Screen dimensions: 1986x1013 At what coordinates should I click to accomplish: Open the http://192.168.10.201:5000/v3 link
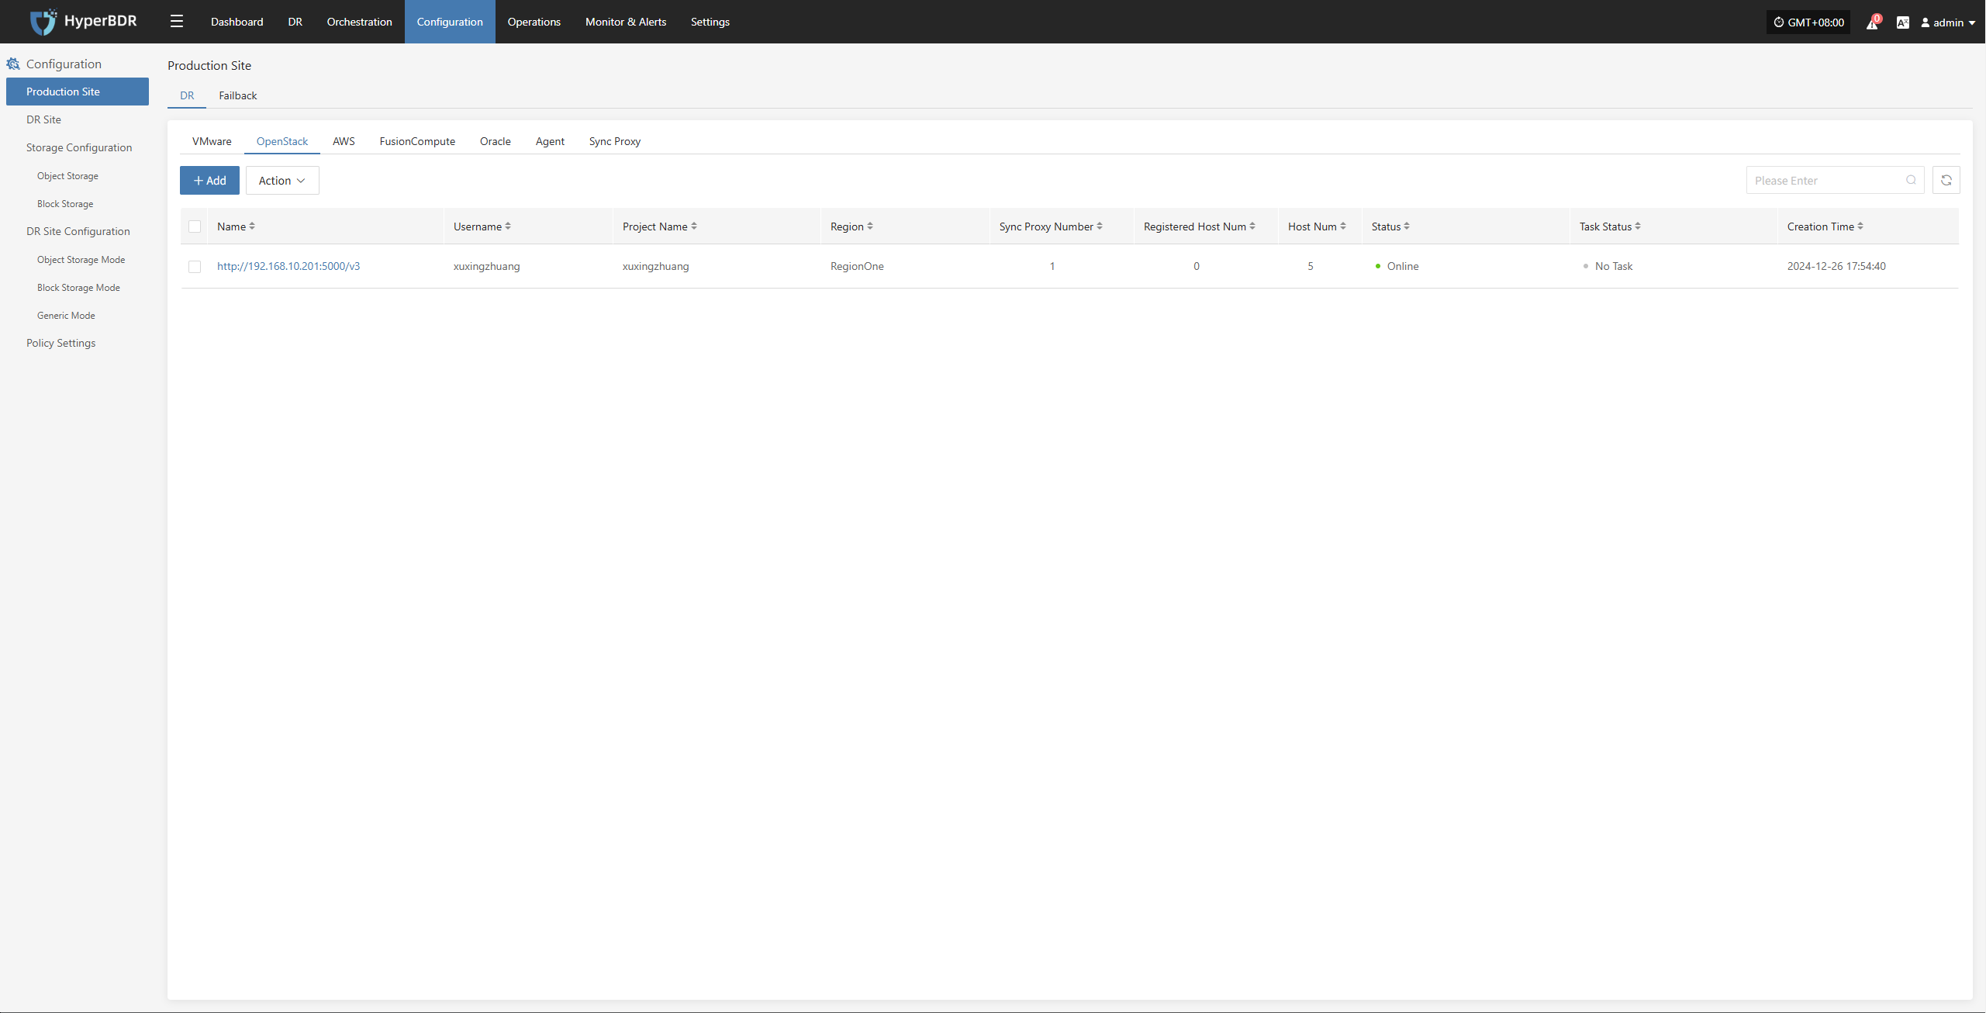(288, 266)
